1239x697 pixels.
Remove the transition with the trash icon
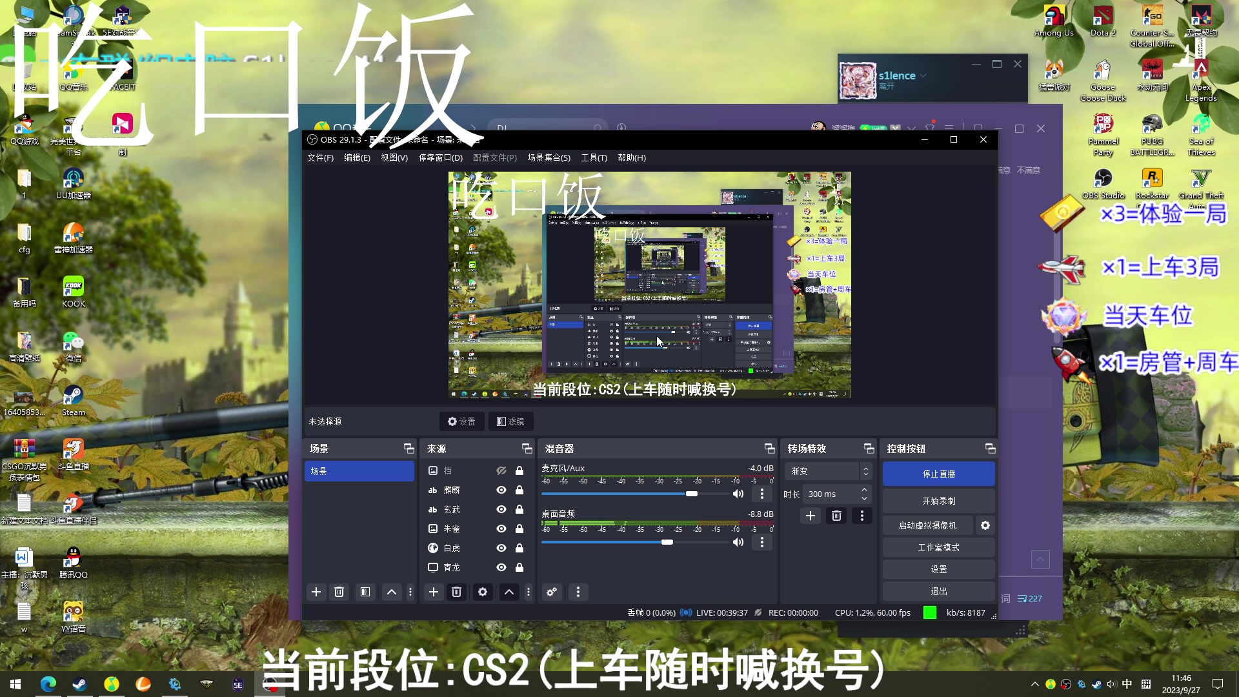coord(836,516)
